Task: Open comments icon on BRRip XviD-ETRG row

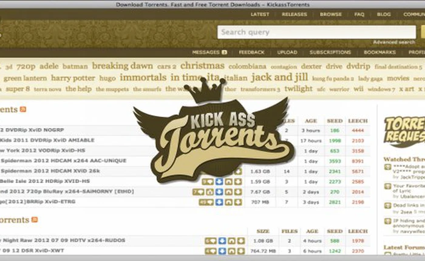Action: (x=206, y=202)
